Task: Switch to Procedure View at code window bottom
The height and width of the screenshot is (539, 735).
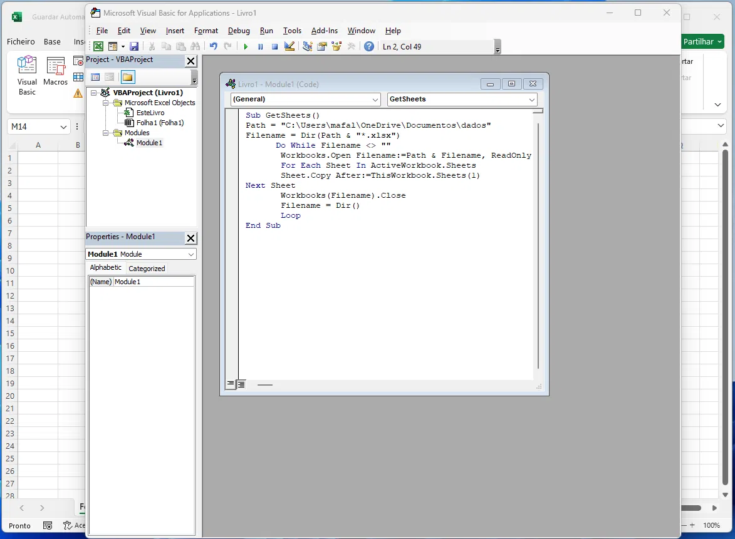Action: click(x=231, y=384)
